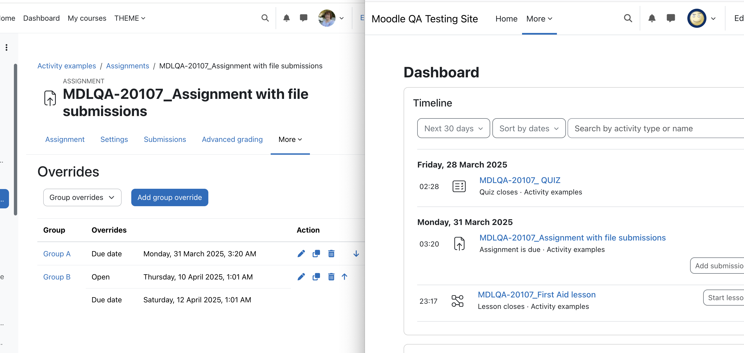Switch to the Assignment tab

pyautogui.click(x=65, y=139)
